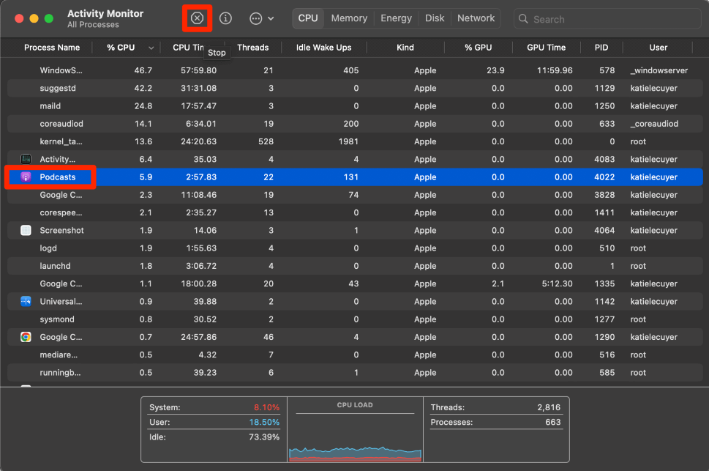Switch to the Memory tab
This screenshot has width=709, height=471.
(x=349, y=18)
